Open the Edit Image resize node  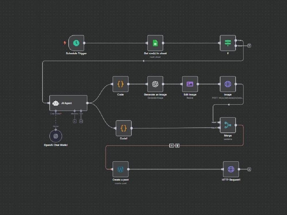pos(190,84)
